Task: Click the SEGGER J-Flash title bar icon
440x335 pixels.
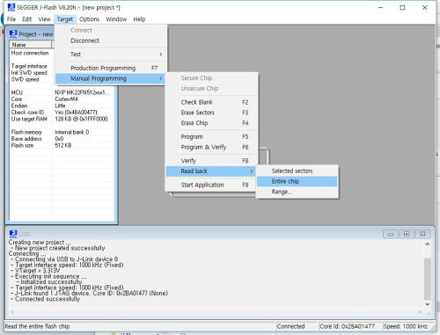Action: pos(11,7)
